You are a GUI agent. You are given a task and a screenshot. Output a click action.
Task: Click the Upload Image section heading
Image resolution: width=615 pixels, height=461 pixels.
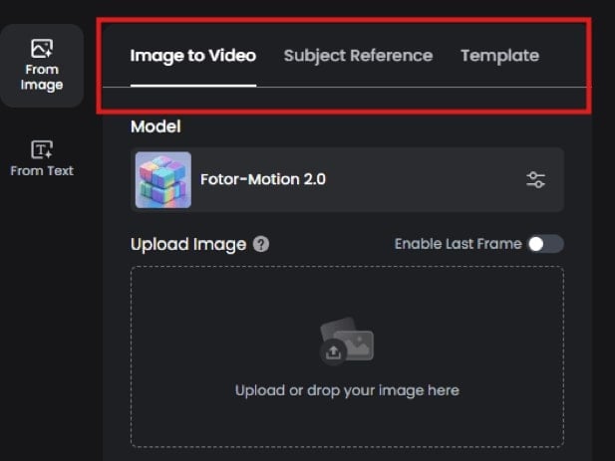188,244
